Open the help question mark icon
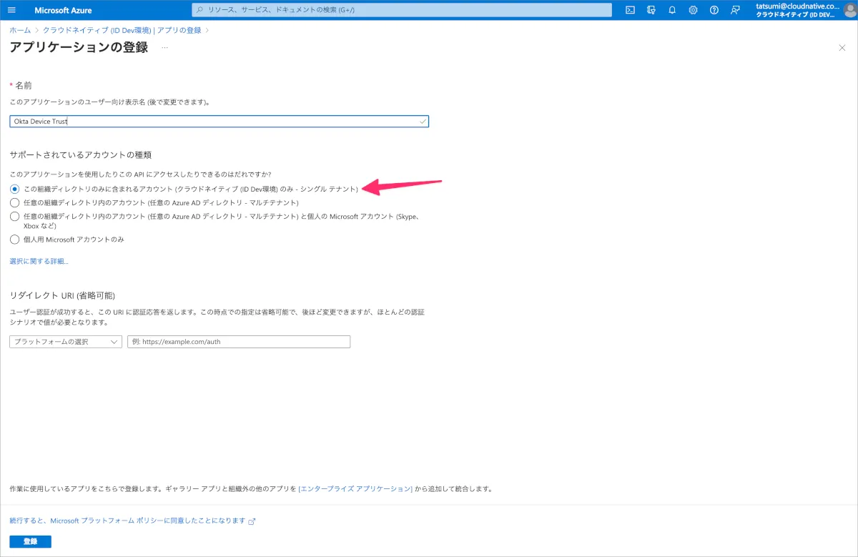The height and width of the screenshot is (557, 858). 714,10
